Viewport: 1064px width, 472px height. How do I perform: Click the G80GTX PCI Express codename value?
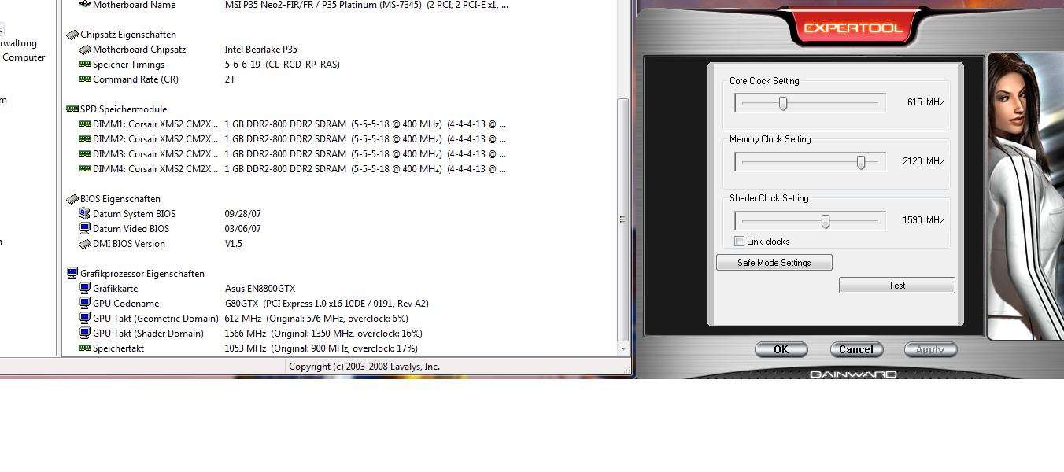[327, 304]
